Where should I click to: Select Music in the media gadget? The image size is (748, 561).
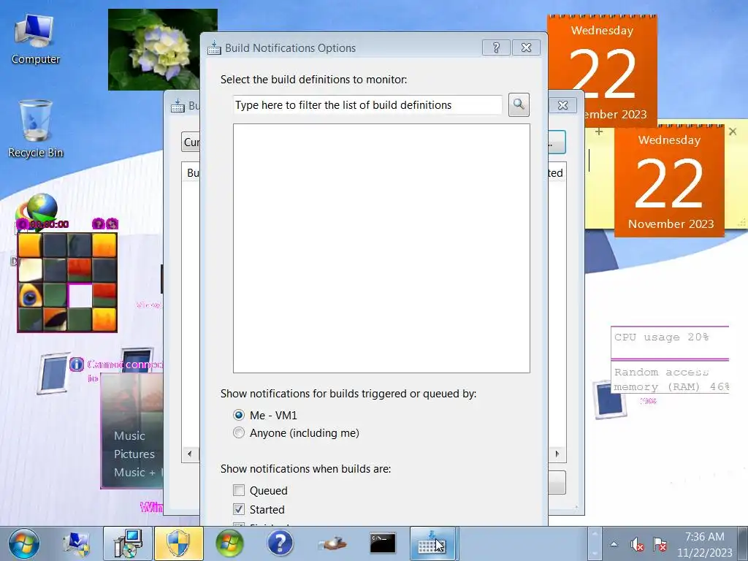[x=129, y=435]
